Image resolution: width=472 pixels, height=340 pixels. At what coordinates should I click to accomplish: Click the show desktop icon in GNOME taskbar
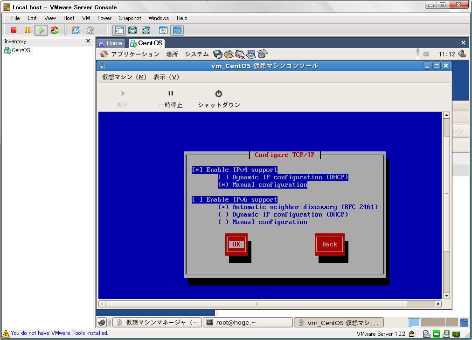pyautogui.click(x=102, y=323)
